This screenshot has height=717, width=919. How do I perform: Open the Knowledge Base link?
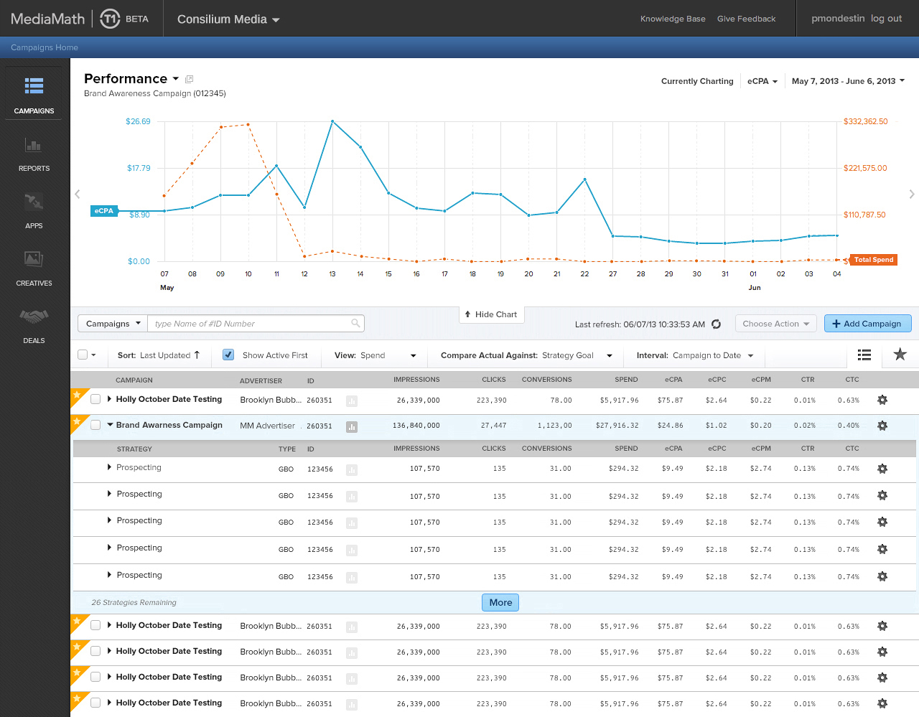point(673,19)
